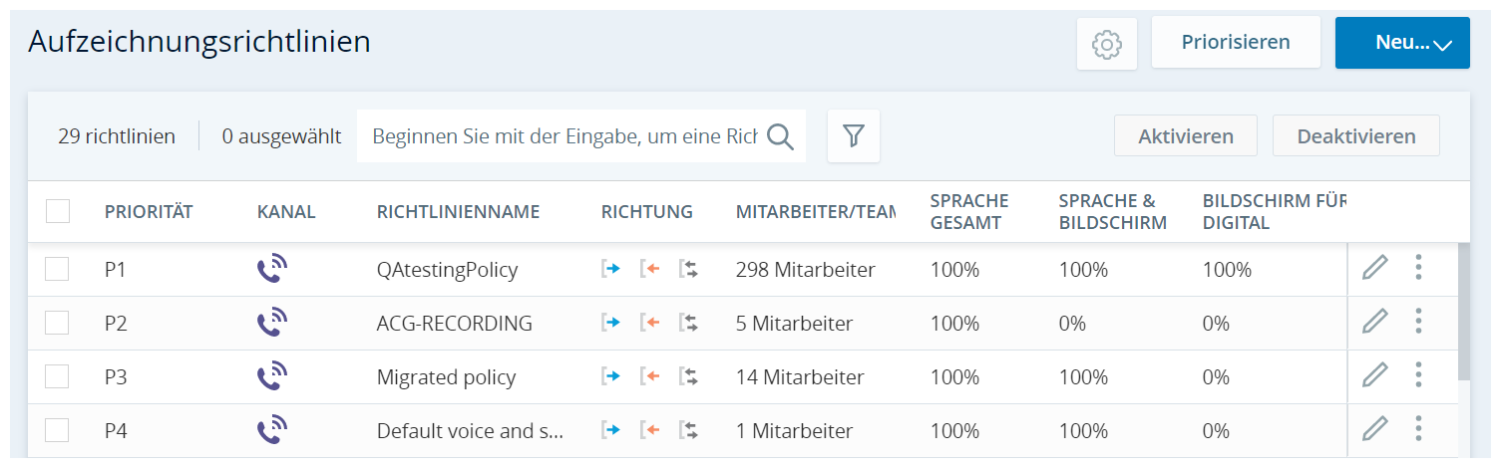Click the search magnifier icon

(780, 136)
